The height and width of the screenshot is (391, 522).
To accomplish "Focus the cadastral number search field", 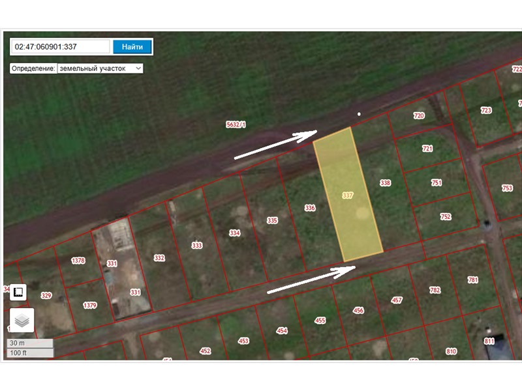I will [x=61, y=47].
